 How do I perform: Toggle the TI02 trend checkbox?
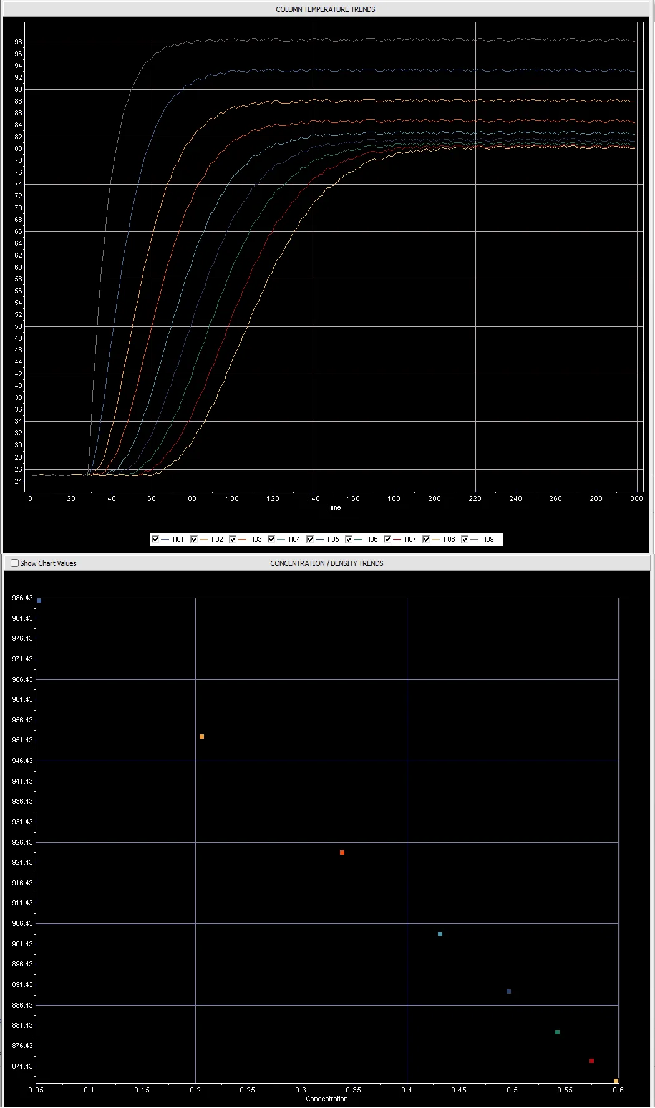[194, 539]
